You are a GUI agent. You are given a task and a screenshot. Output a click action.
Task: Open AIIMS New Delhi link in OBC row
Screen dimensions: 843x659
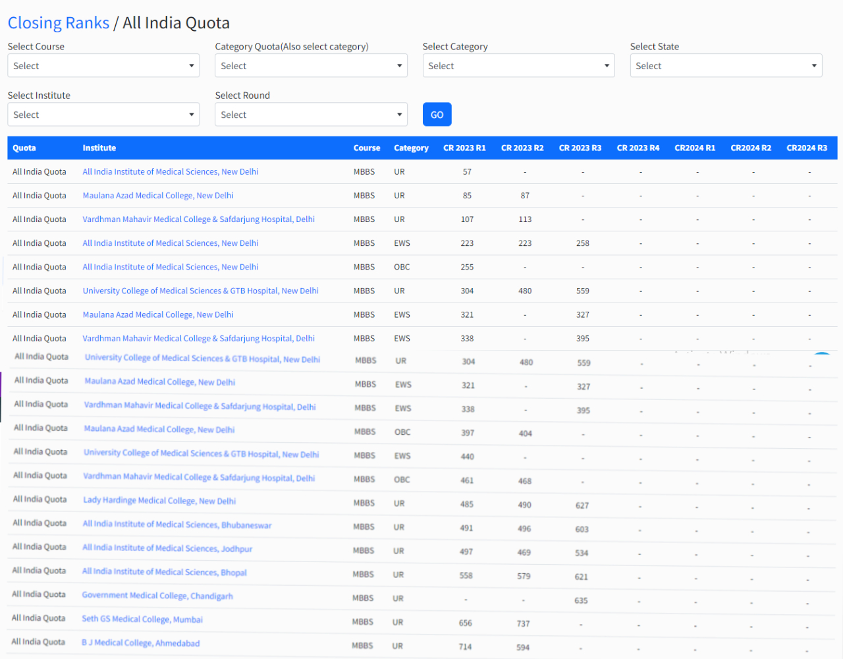(x=171, y=267)
